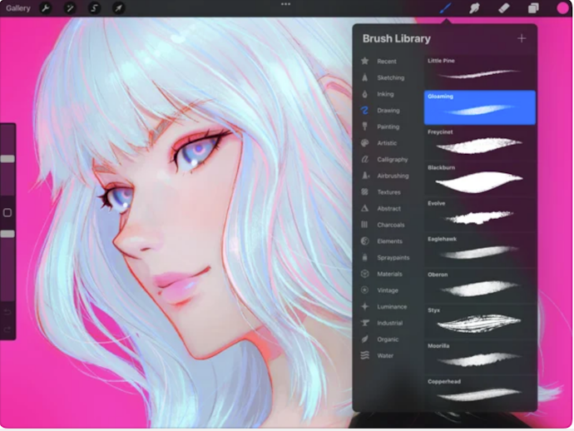Choose the Gloaming brush
The width and height of the screenshot is (574, 431).
point(480,107)
